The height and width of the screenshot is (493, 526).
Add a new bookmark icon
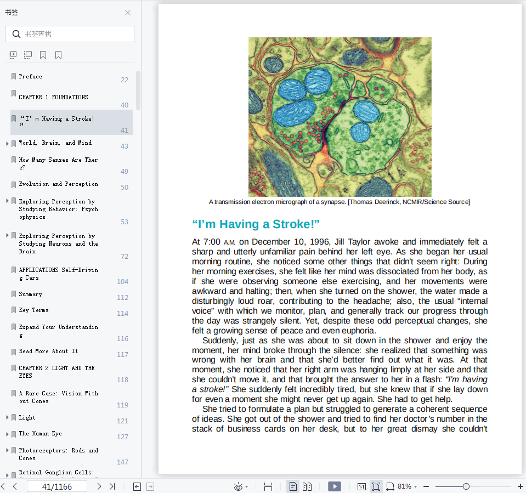click(x=43, y=55)
